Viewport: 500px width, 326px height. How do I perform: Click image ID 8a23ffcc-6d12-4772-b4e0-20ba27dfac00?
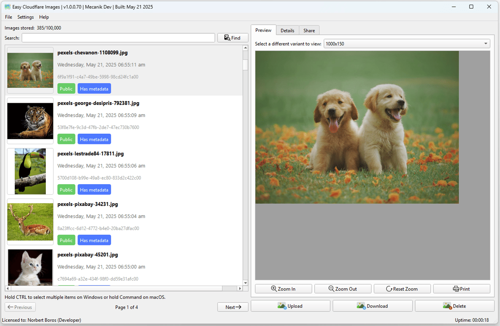point(98,228)
